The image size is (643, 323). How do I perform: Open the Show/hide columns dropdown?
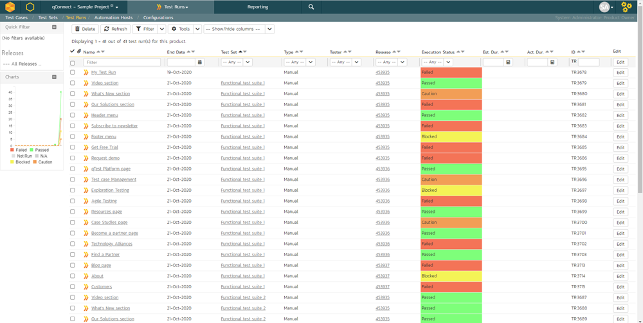[239, 29]
